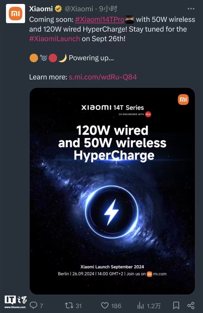This screenshot has width=203, height=313.
Task: Click the reply speech bubble icon
Action: [33, 305]
